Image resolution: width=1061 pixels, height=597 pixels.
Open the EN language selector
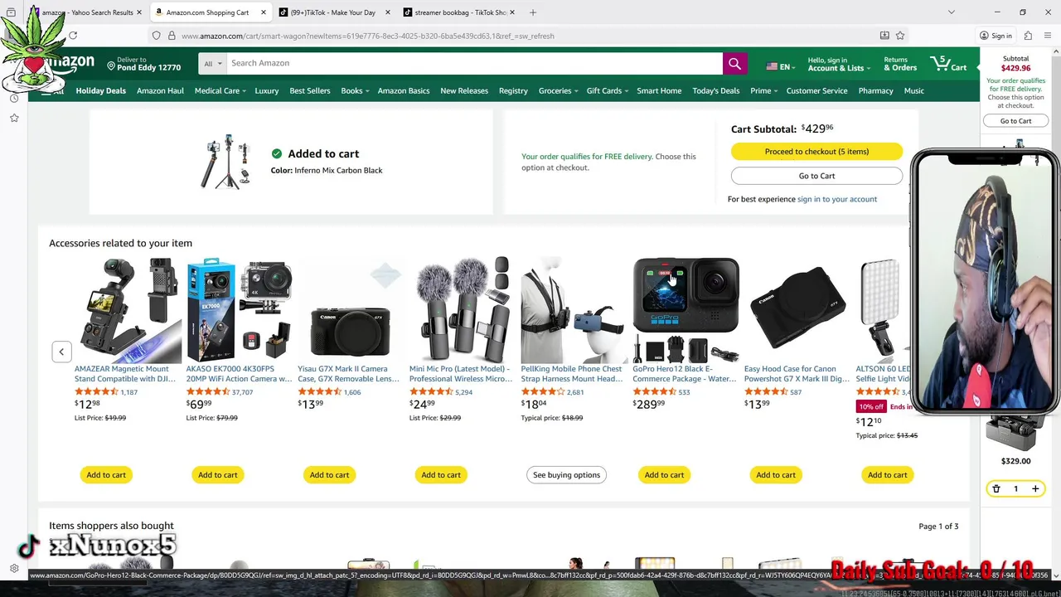780,66
